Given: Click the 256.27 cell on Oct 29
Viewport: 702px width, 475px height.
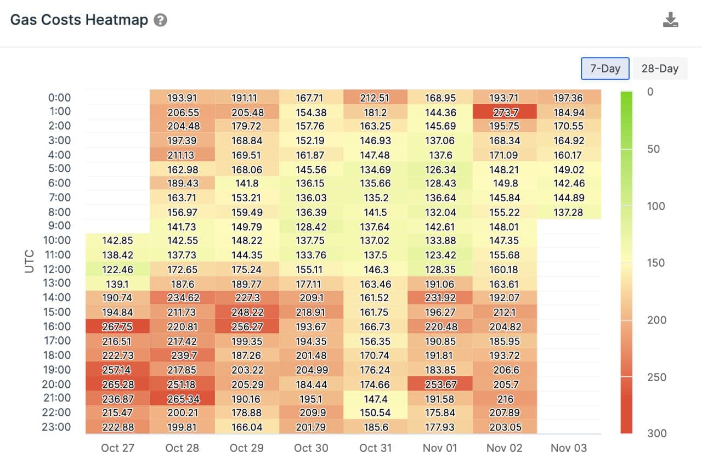Looking at the screenshot, I should (x=247, y=327).
